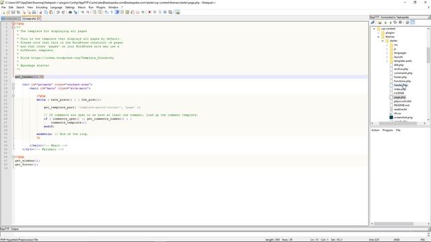This screenshot has height=242, width=431.
Task: Click the Progress column header
Action: (388, 130)
